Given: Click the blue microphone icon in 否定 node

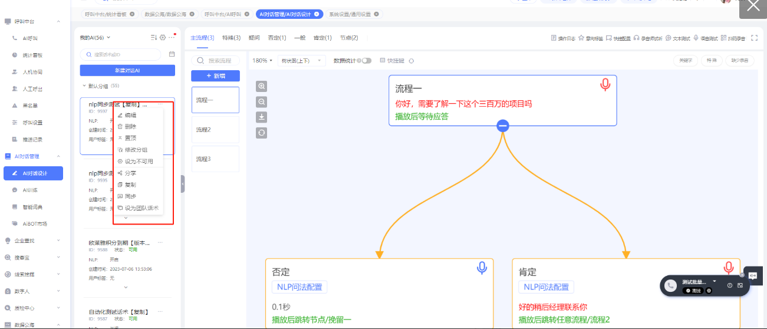Looking at the screenshot, I should 482,268.
